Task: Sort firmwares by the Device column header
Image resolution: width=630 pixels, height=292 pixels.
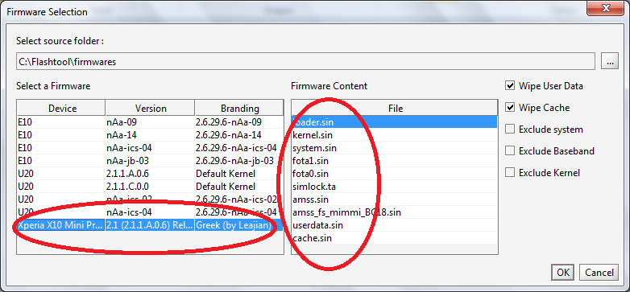Action: (x=61, y=108)
